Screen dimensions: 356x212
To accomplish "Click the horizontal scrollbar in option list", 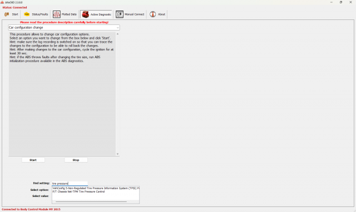I will (x=91, y=201).
